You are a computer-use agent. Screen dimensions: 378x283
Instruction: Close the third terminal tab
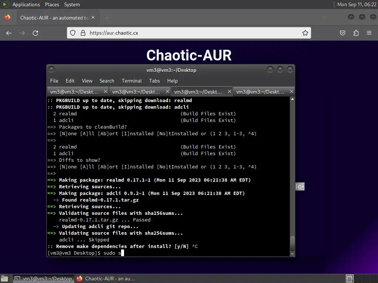[230, 91]
